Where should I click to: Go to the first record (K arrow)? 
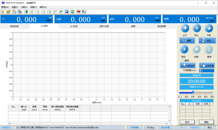(x=32, y=12)
